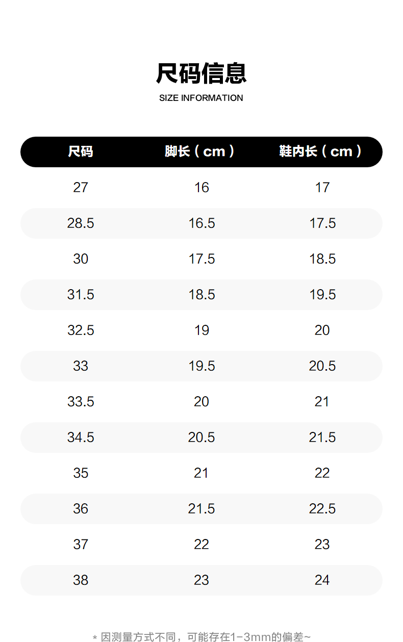403x642 pixels.
Task: Select size 27 in the 尺码 column
Action: 81,188
